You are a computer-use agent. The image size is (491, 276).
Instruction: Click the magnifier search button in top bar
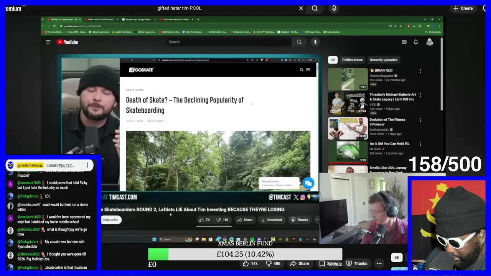[x=315, y=8]
